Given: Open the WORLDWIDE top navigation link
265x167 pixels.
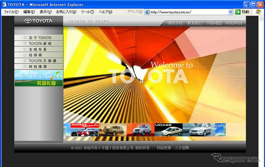Looking at the screenshot, I should tap(234, 23).
